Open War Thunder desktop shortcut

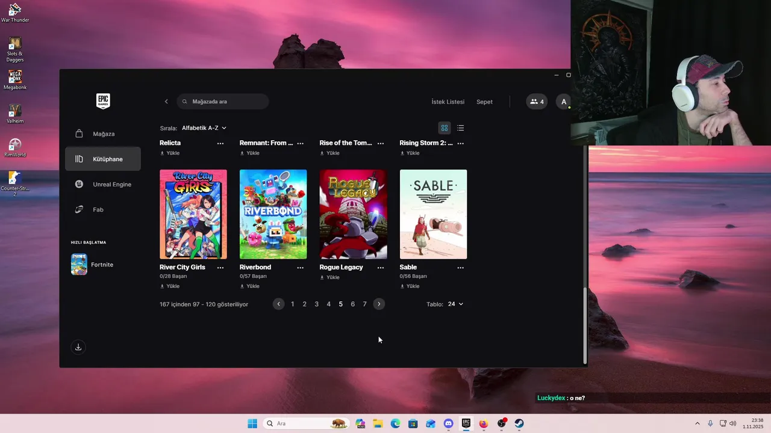15,13
